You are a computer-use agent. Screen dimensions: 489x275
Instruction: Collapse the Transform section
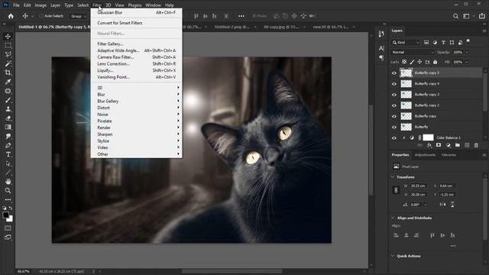pyautogui.click(x=393, y=177)
